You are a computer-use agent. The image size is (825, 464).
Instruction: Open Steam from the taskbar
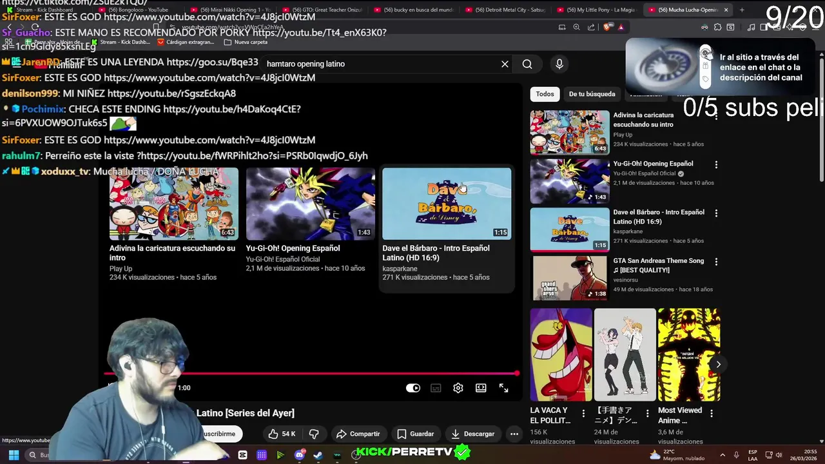[318, 455]
